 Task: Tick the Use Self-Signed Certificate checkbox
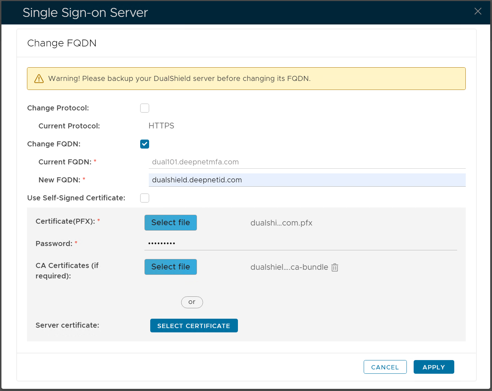[x=144, y=198]
